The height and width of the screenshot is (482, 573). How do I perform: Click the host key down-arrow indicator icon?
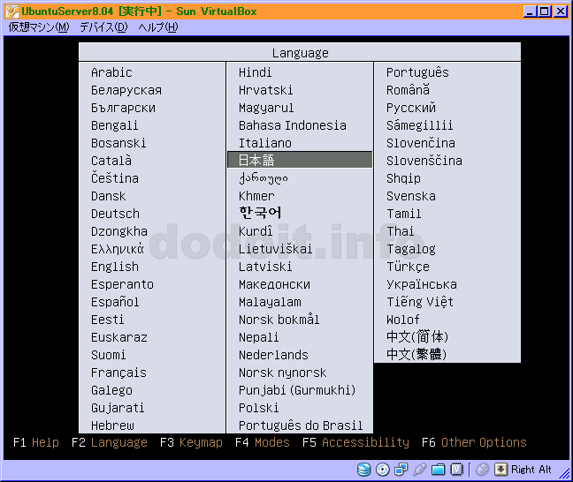pyautogui.click(x=500, y=470)
